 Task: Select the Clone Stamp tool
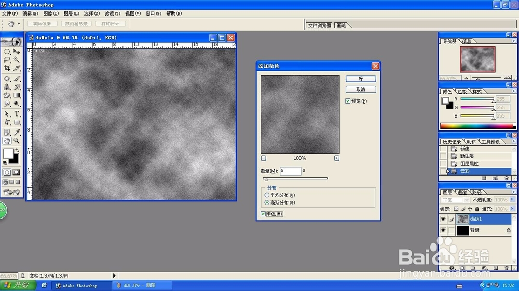pos(7,87)
